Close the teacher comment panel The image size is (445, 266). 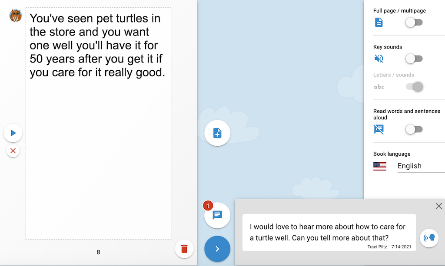[439, 206]
